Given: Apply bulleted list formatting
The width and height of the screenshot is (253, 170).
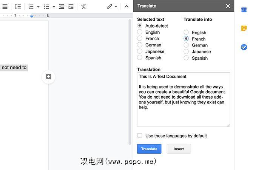Looking at the screenshot, I should pyautogui.click(x=46, y=6).
